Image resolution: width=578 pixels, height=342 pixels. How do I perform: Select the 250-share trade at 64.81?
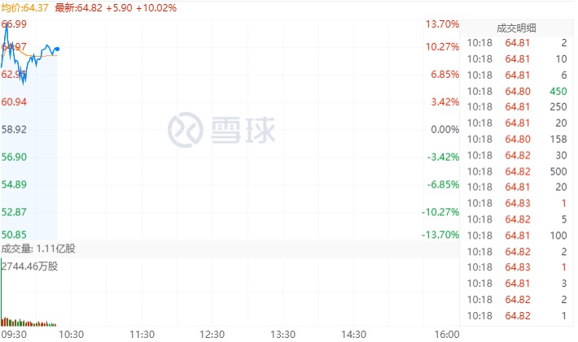click(517, 106)
